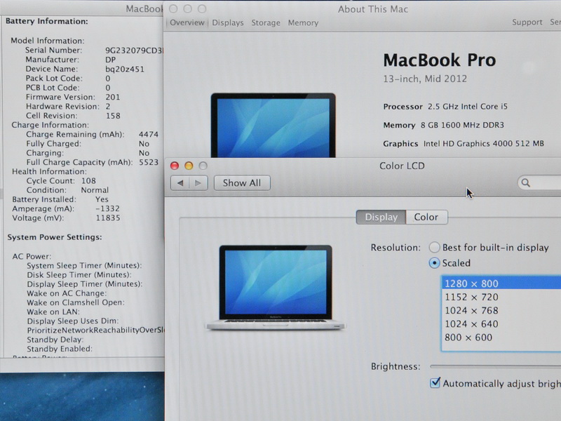Open Displays tab in About This Mac
This screenshot has width=561, height=421.
(x=227, y=23)
